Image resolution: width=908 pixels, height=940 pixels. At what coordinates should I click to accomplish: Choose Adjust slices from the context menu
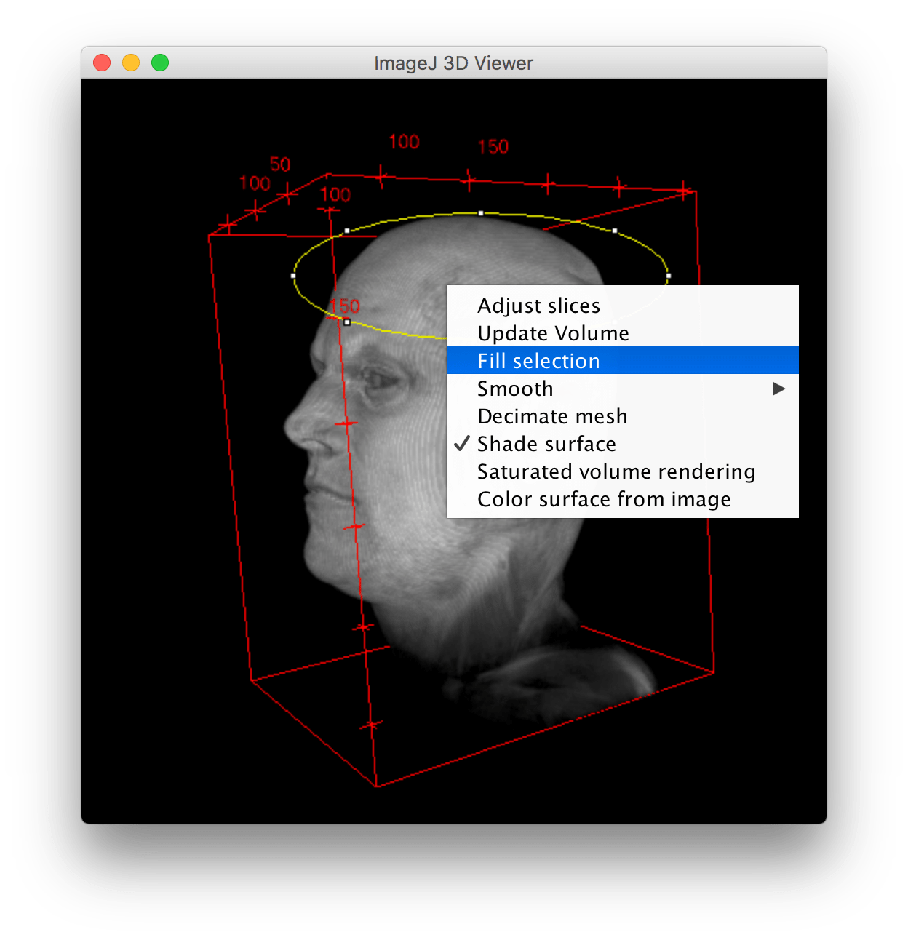[x=622, y=305]
